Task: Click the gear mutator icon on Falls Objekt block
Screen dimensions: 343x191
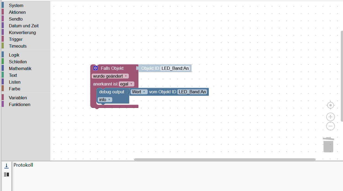Action: tap(95, 68)
